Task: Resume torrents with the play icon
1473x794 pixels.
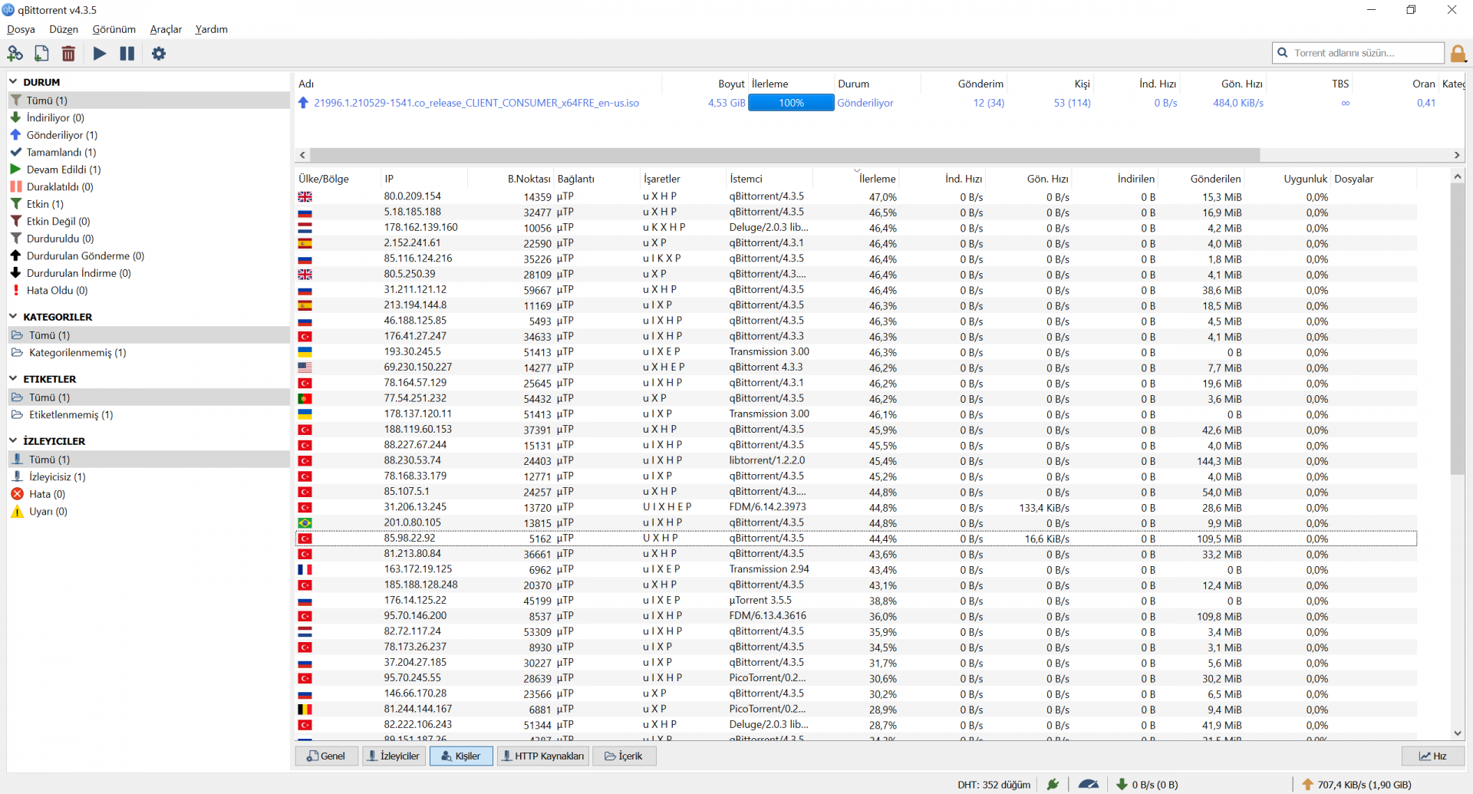Action: click(100, 54)
